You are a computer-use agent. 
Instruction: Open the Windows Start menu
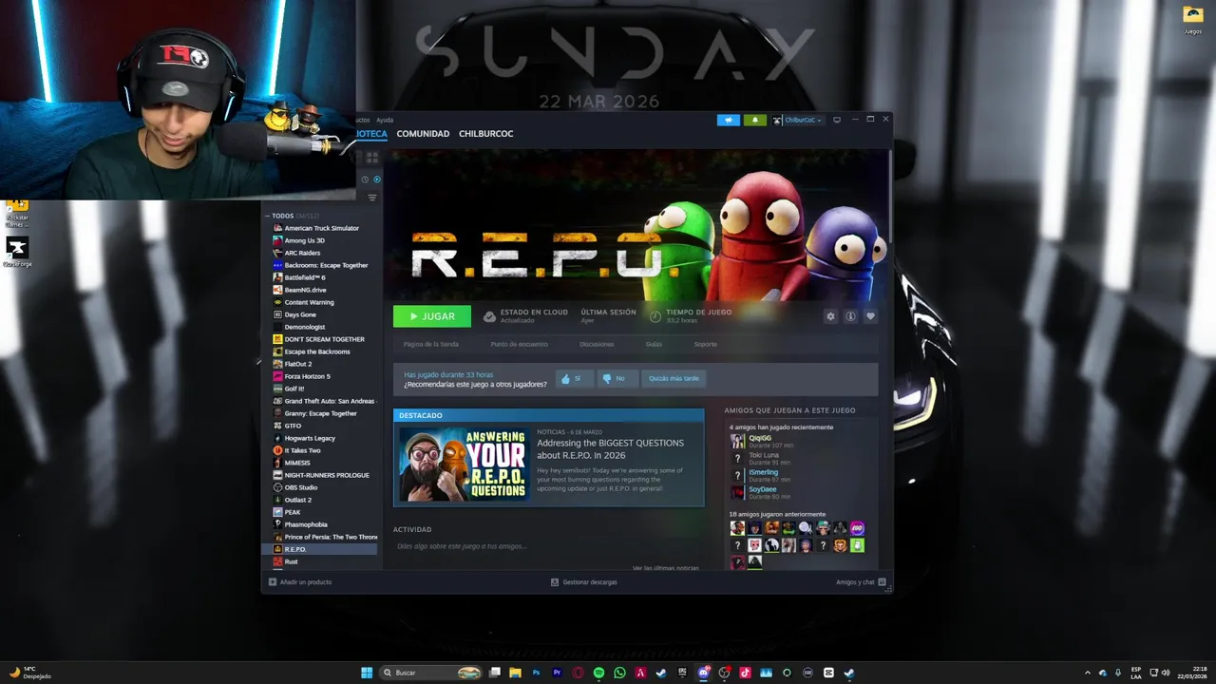(367, 673)
